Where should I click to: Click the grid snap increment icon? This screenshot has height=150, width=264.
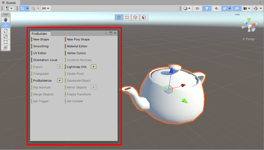[33, 8]
